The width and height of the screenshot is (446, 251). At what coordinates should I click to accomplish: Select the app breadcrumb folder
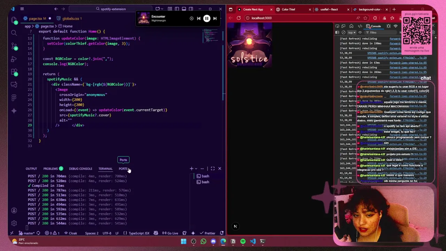point(28,26)
